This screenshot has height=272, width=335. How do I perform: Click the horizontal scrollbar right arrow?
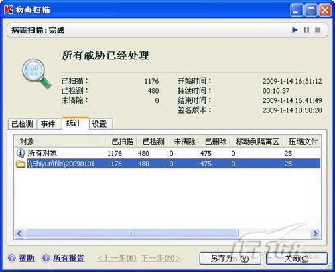pos(315,233)
